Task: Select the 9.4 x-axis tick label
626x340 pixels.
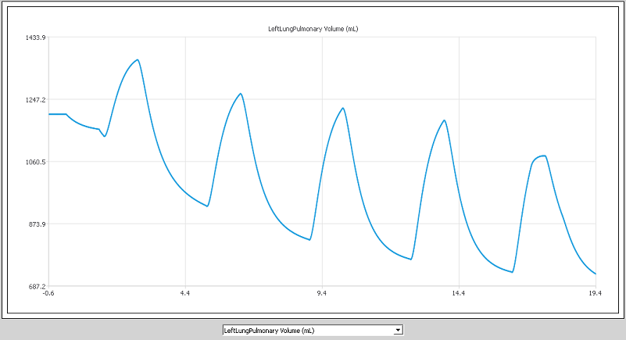Action: pos(322,294)
